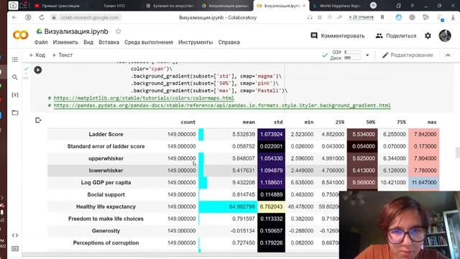The height and width of the screenshot is (259, 460).
Task: Open the Справка menu
Action: tap(229, 42)
